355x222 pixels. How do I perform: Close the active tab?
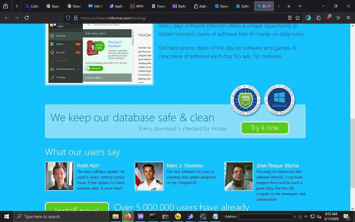point(269,6)
